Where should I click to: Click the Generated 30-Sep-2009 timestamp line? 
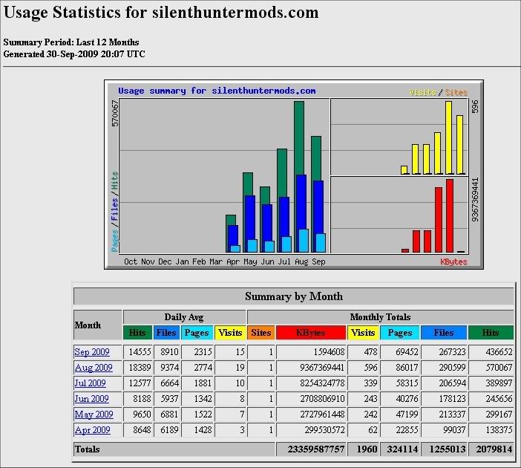coord(74,54)
